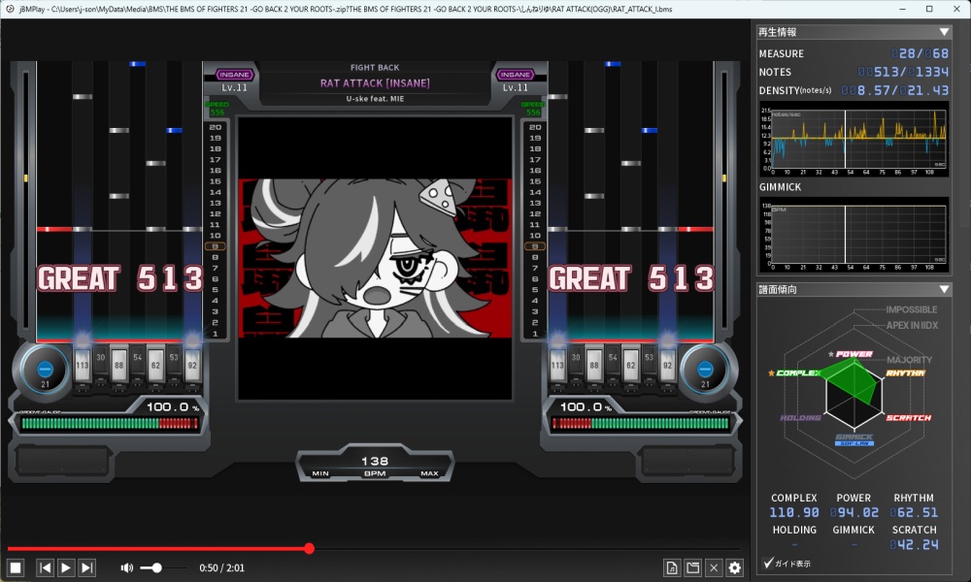Click the GIMMICK BPM graph
The image size is (971, 582).
point(854,235)
